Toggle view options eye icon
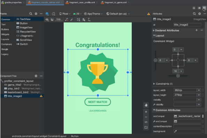This screenshot has width=207, height=138. click(47, 19)
